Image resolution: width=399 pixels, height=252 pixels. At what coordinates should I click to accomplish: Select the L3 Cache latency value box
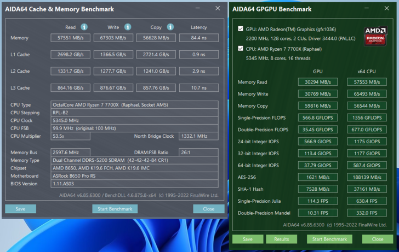198,87
